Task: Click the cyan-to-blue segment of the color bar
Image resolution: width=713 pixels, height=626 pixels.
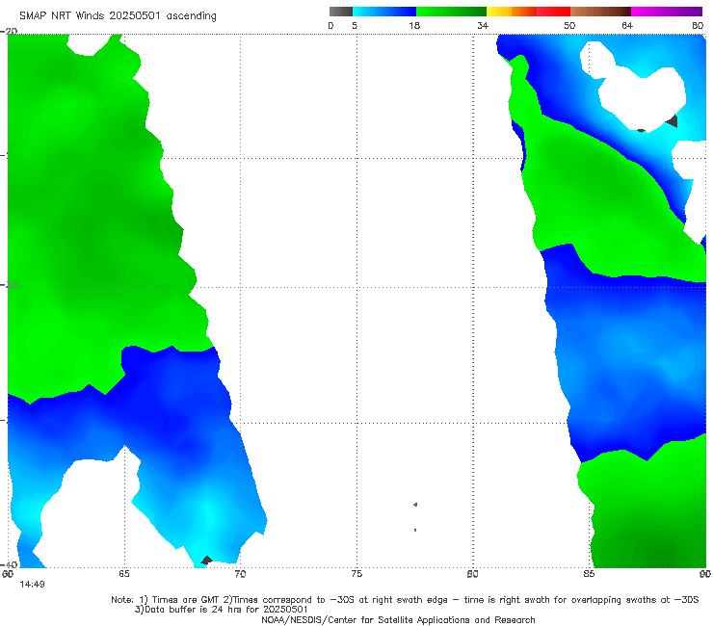Action: [x=384, y=12]
